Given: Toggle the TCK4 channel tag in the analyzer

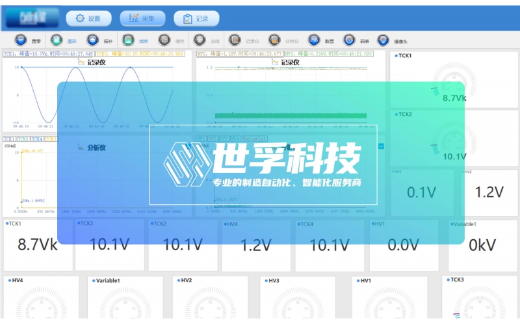Looking at the screenshot, I should point(37,138).
